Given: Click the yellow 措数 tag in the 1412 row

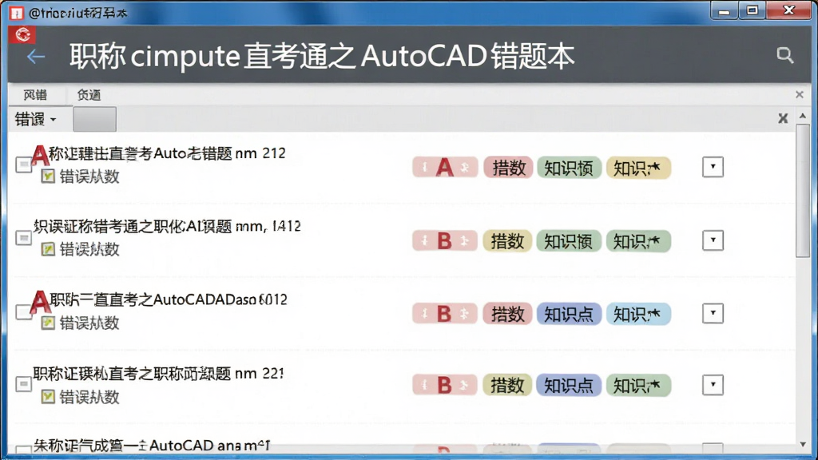Looking at the screenshot, I should coord(507,241).
